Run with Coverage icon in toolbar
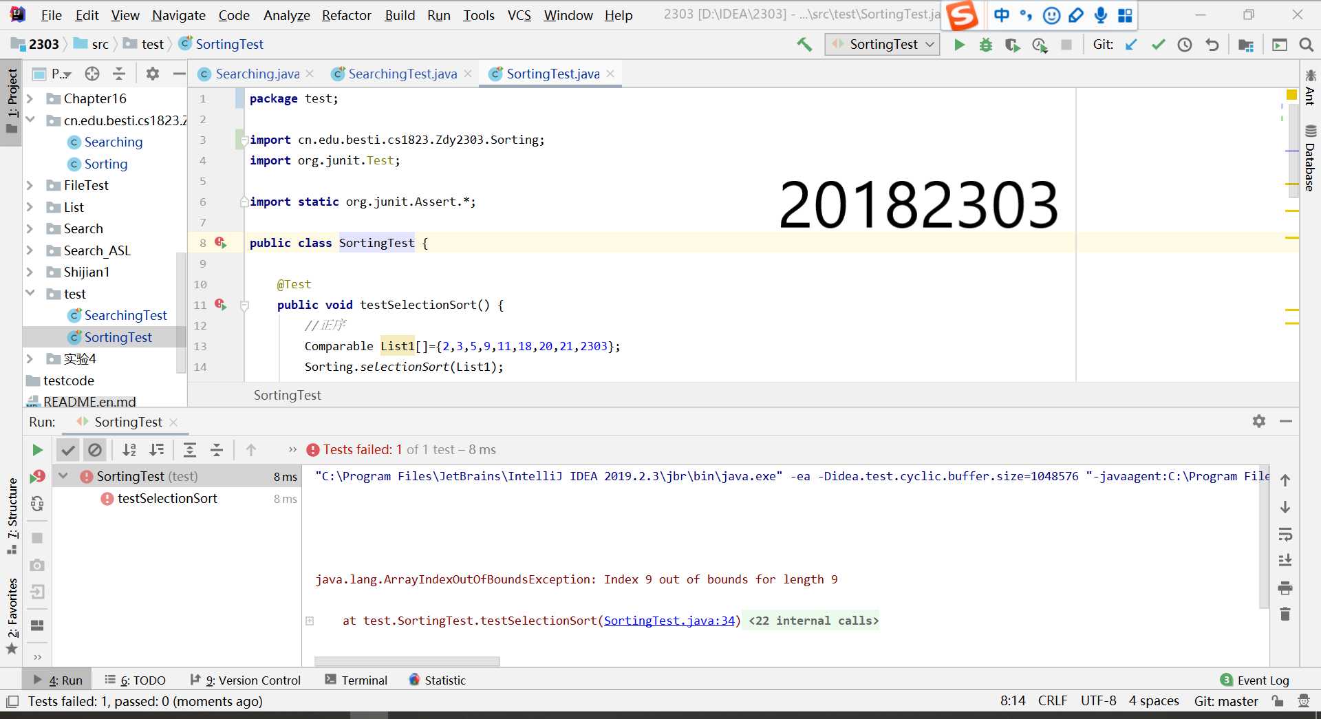 click(1012, 45)
